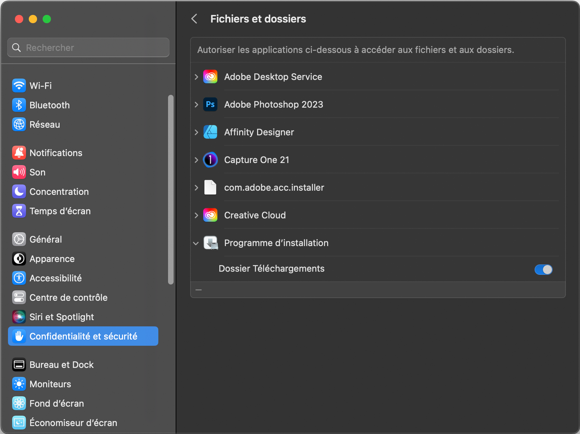Open Moniteurs settings pane

coord(83,384)
